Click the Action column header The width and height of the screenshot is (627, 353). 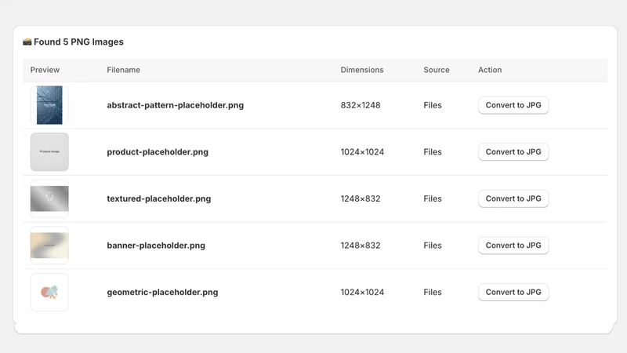tap(490, 70)
